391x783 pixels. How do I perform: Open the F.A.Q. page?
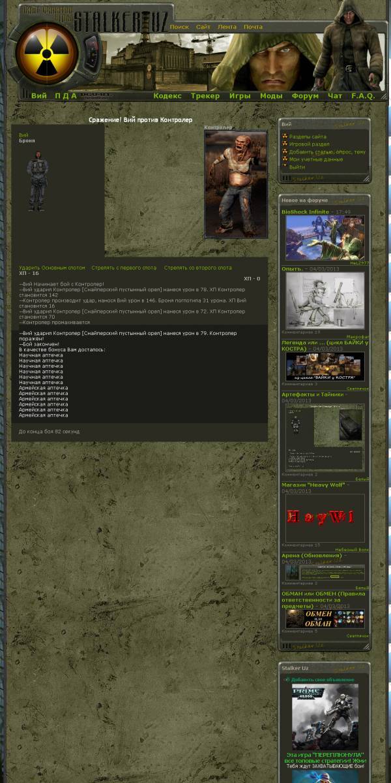[363, 96]
